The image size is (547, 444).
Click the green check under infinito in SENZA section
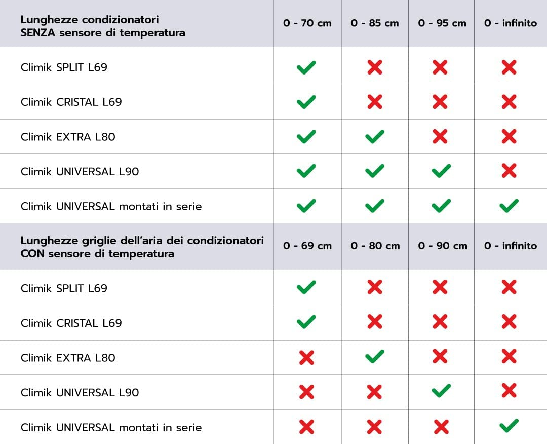509,206
